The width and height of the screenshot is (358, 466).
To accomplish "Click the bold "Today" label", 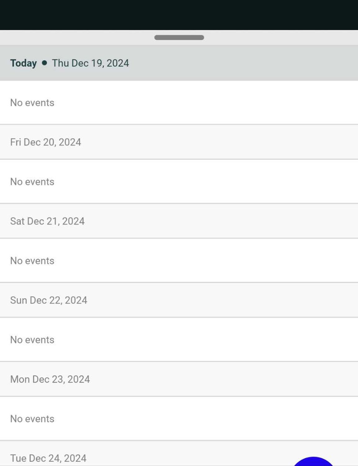I will pos(24,63).
